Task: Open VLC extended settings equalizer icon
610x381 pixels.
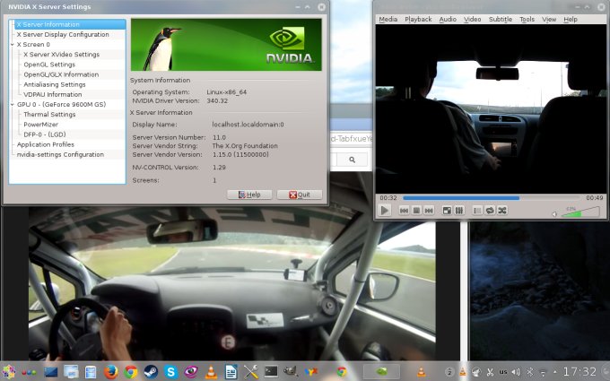Action: tap(459, 211)
